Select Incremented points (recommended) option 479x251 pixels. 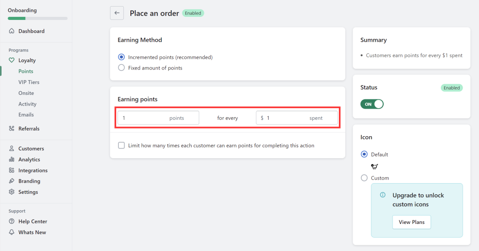(122, 57)
